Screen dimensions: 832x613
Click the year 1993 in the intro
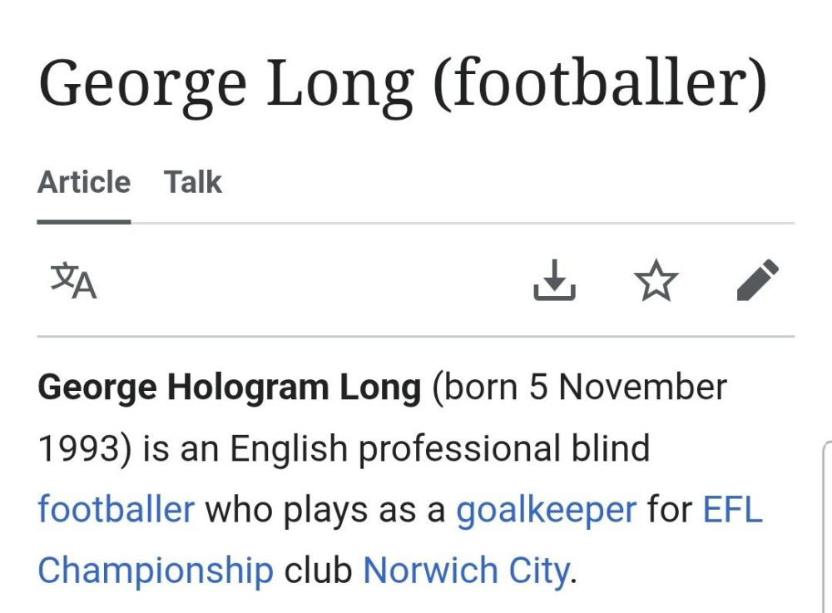click(x=77, y=449)
